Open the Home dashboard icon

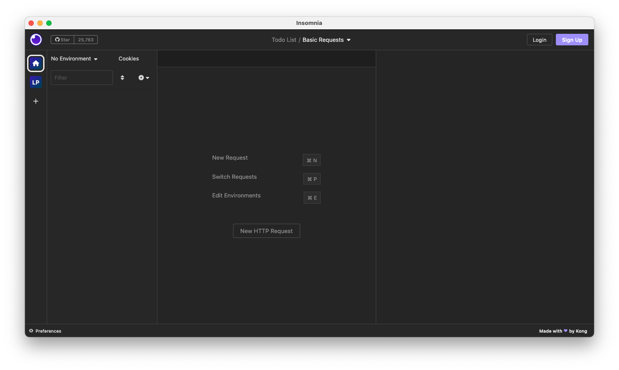(36, 63)
